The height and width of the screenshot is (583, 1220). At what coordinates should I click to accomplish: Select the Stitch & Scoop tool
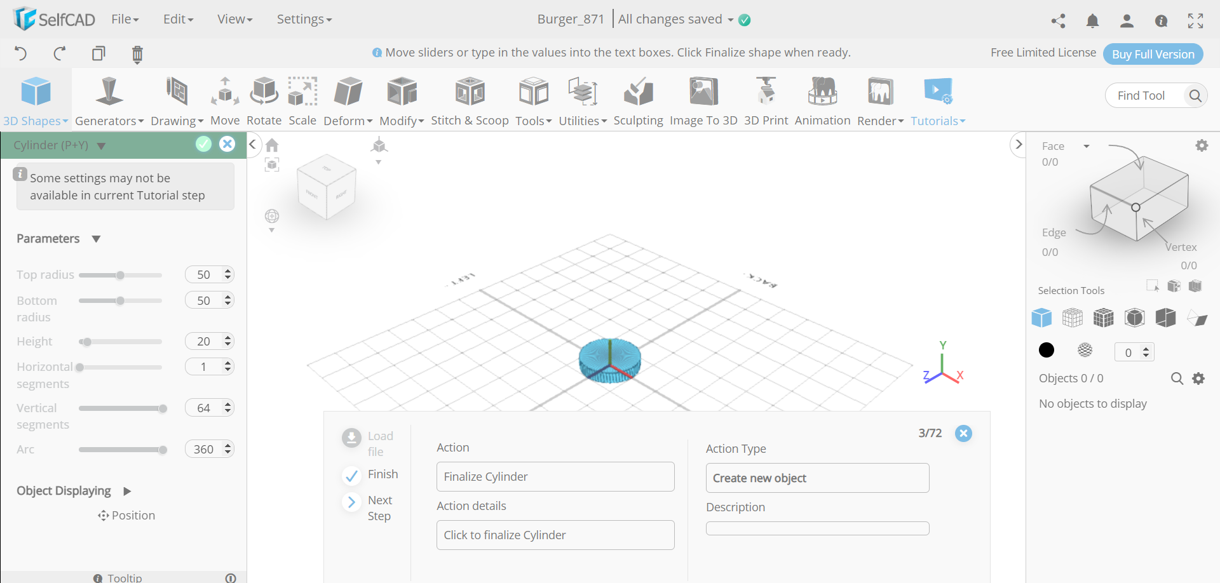tap(470, 102)
